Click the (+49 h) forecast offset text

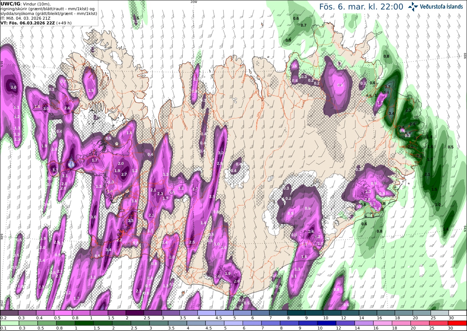[64, 23]
